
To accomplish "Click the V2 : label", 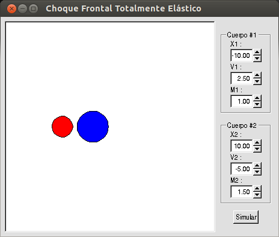I will [236, 157].
